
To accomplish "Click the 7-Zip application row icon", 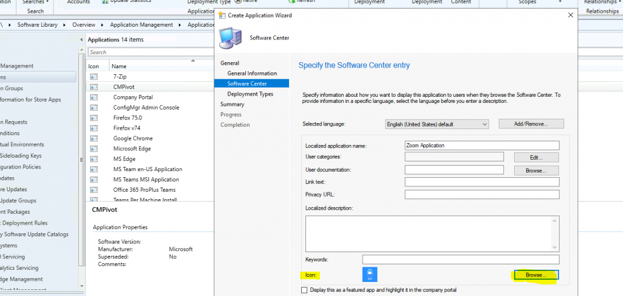I will coord(94,76).
